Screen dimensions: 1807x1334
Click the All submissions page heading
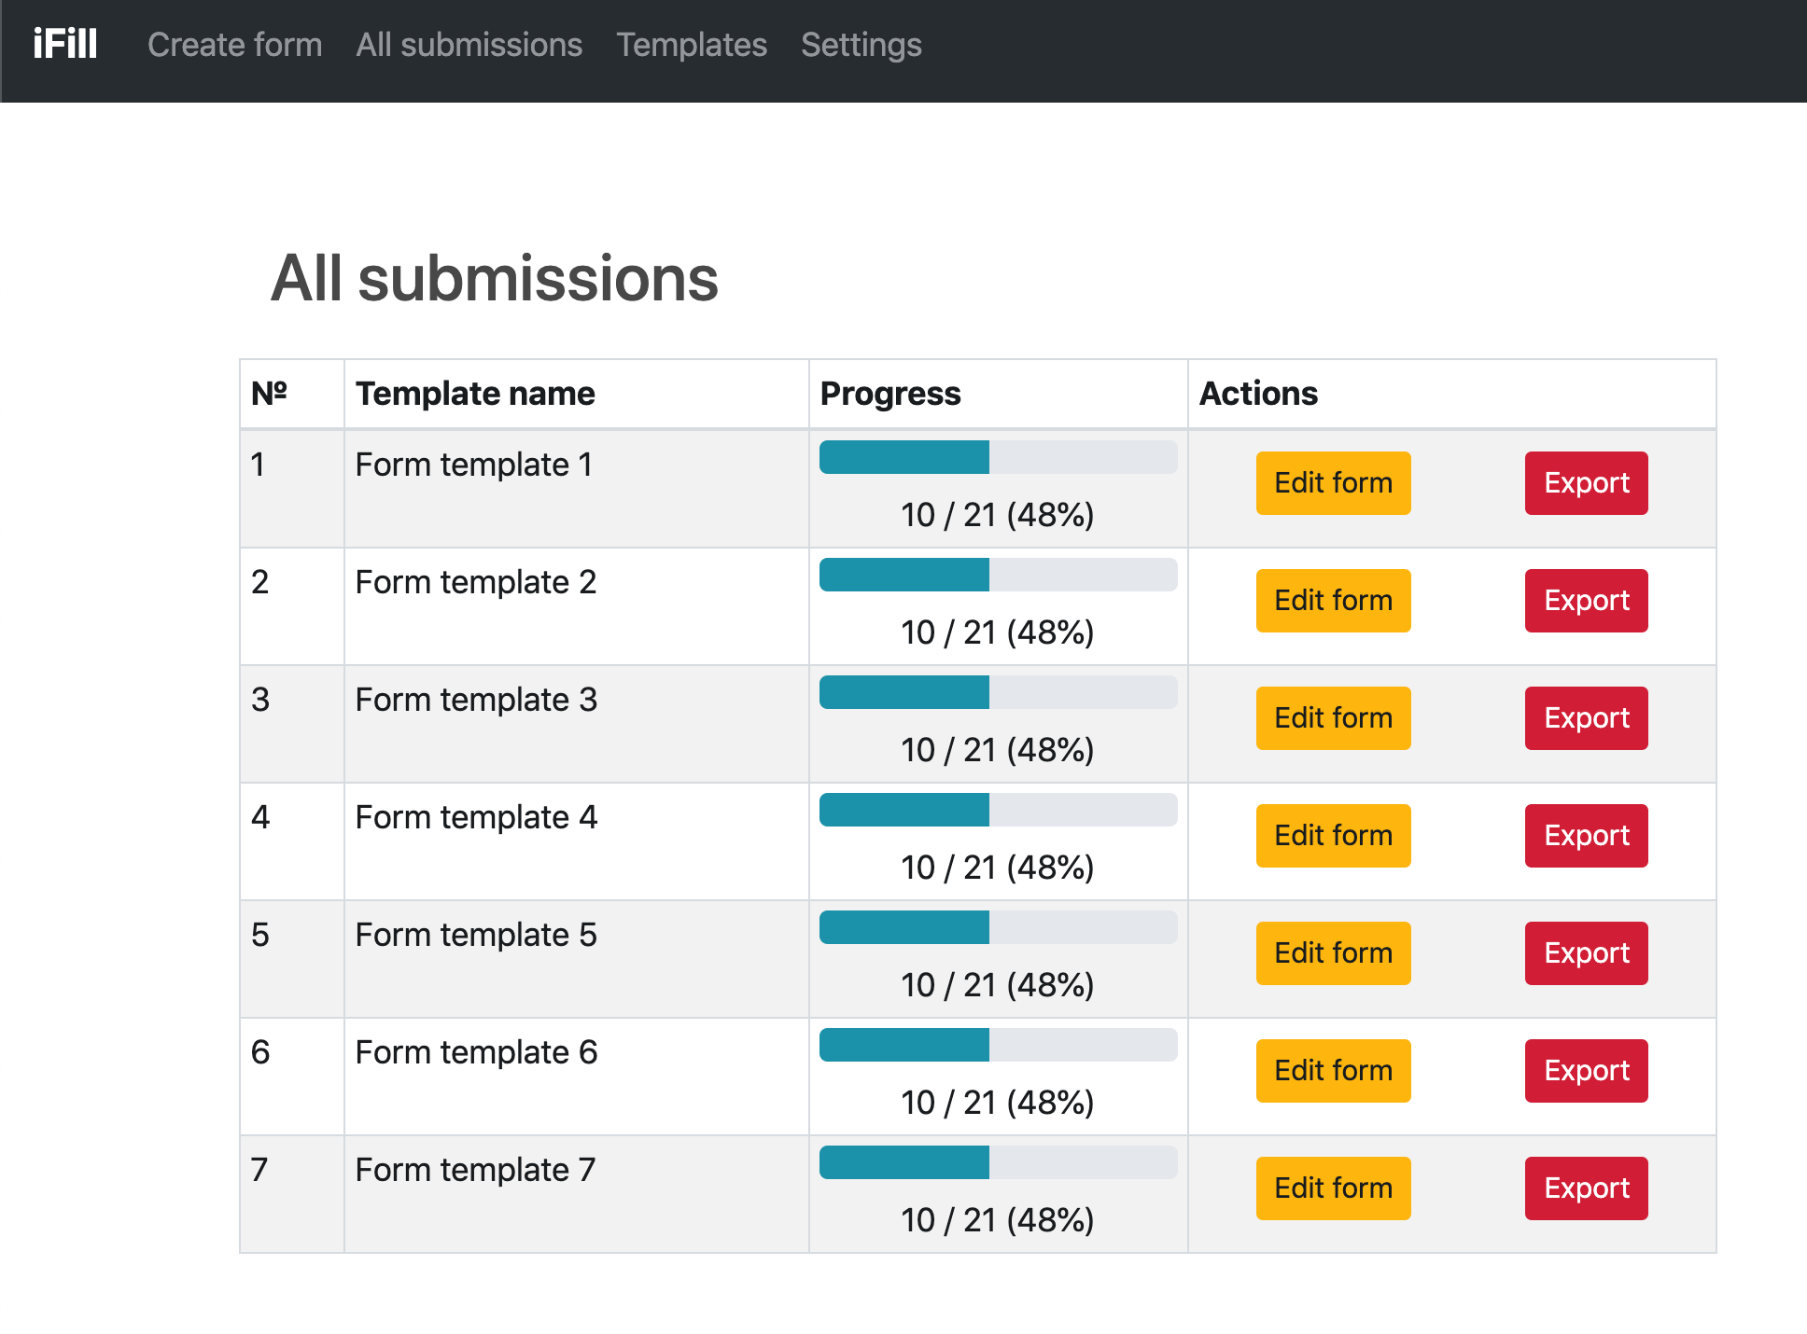coord(494,278)
